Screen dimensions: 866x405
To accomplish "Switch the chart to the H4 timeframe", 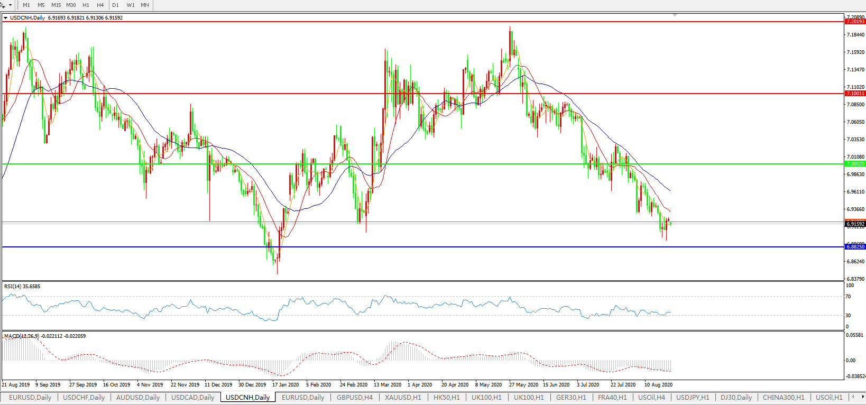I will coord(100,5).
